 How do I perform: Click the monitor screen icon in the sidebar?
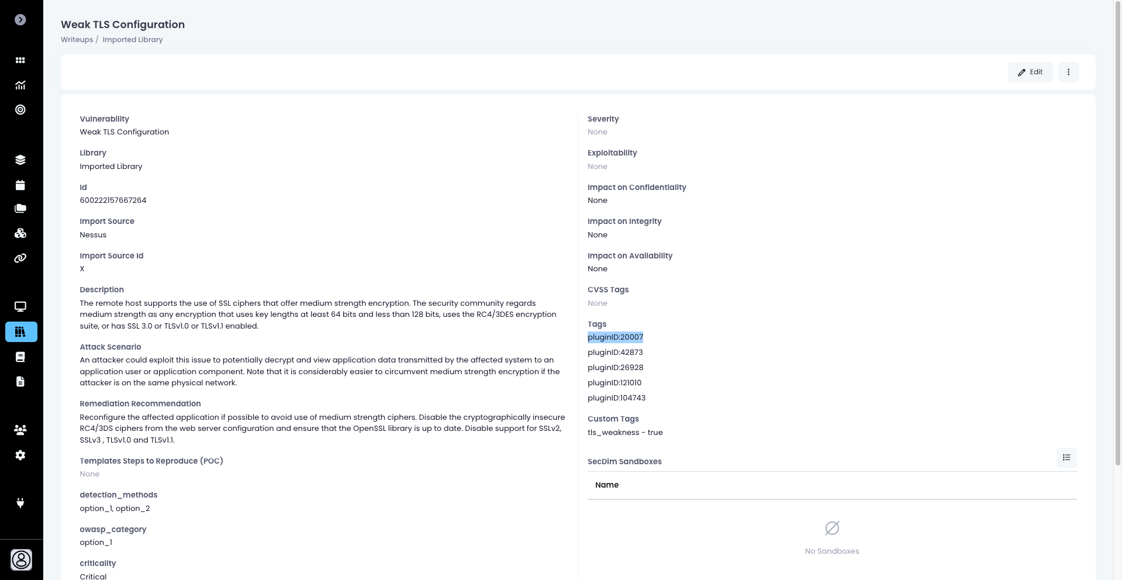point(20,307)
